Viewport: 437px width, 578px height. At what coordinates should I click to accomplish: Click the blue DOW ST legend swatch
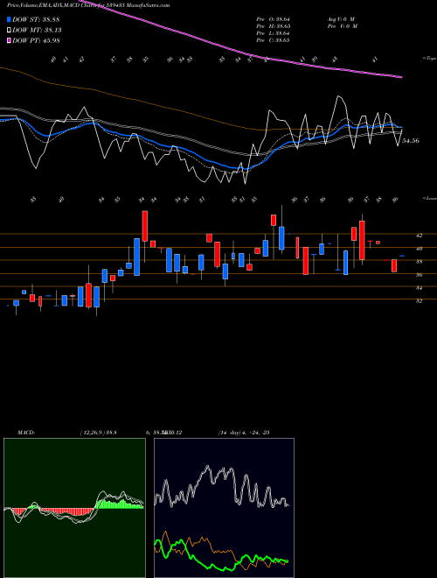click(x=10, y=20)
